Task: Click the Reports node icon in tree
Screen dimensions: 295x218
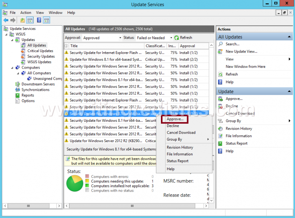Action: (18, 95)
